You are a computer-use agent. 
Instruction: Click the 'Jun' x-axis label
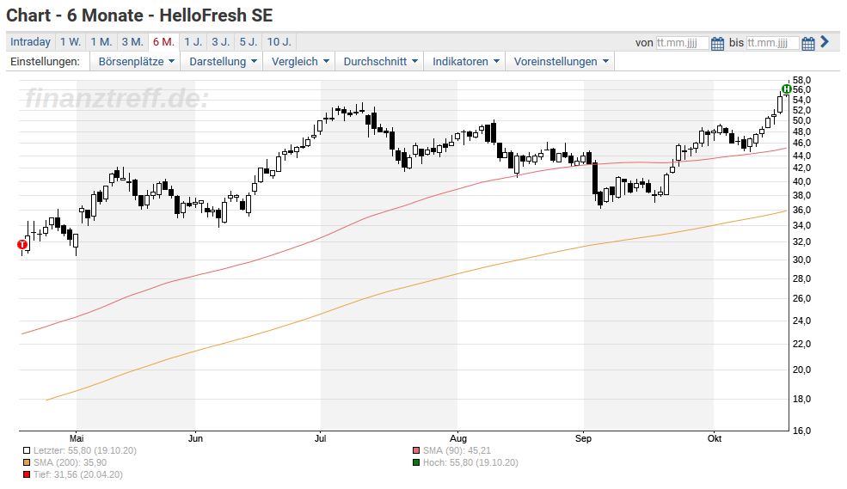[x=195, y=438]
